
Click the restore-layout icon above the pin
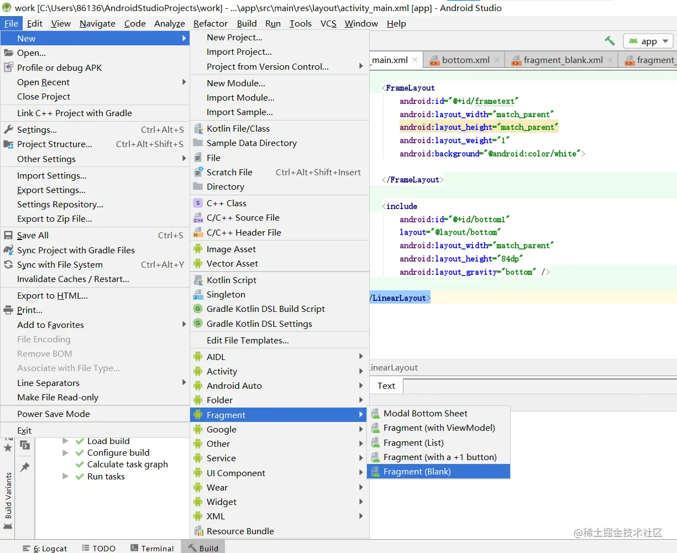tap(25, 445)
